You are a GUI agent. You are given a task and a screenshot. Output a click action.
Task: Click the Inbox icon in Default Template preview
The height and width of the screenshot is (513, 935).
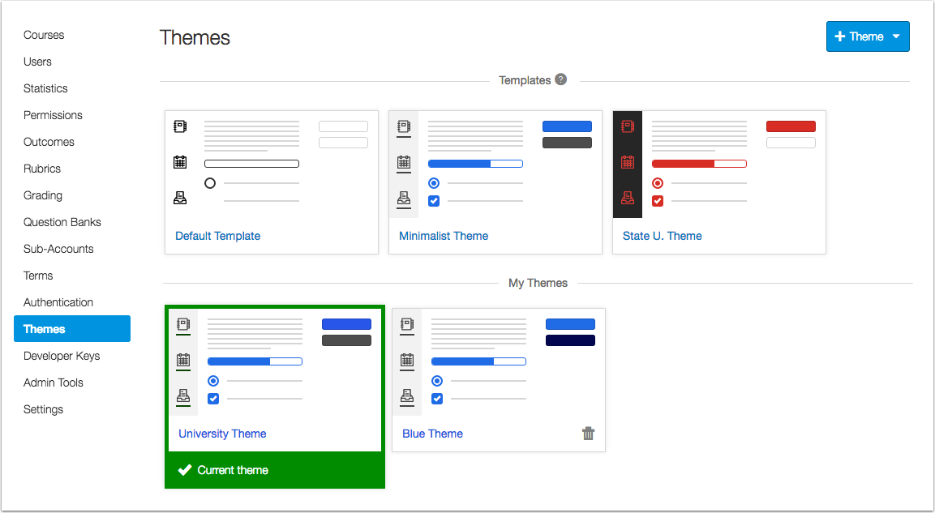coord(179,197)
